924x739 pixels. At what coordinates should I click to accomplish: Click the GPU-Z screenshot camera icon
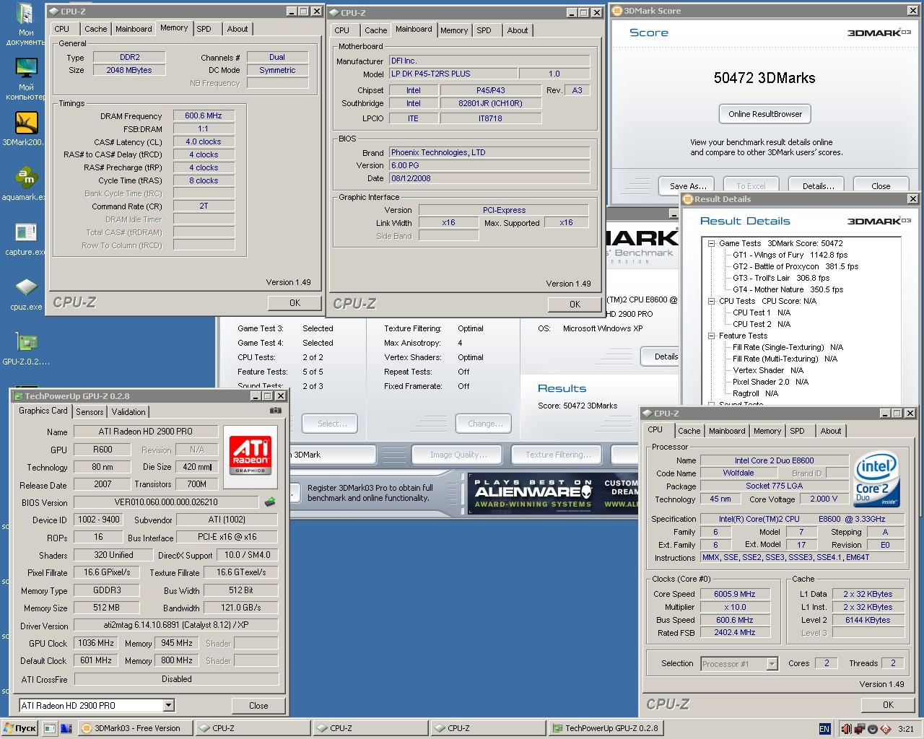[x=275, y=411]
